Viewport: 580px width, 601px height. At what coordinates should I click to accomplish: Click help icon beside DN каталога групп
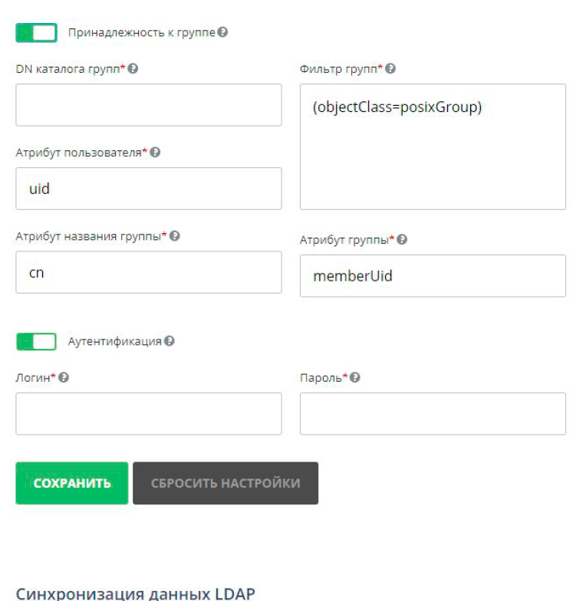pyautogui.click(x=133, y=70)
